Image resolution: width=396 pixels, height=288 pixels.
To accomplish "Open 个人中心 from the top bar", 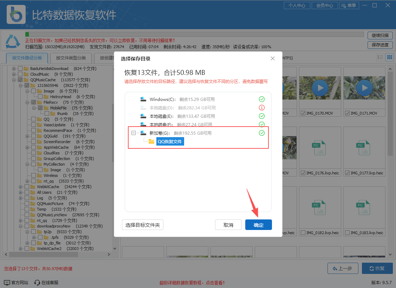I will point(297,5).
